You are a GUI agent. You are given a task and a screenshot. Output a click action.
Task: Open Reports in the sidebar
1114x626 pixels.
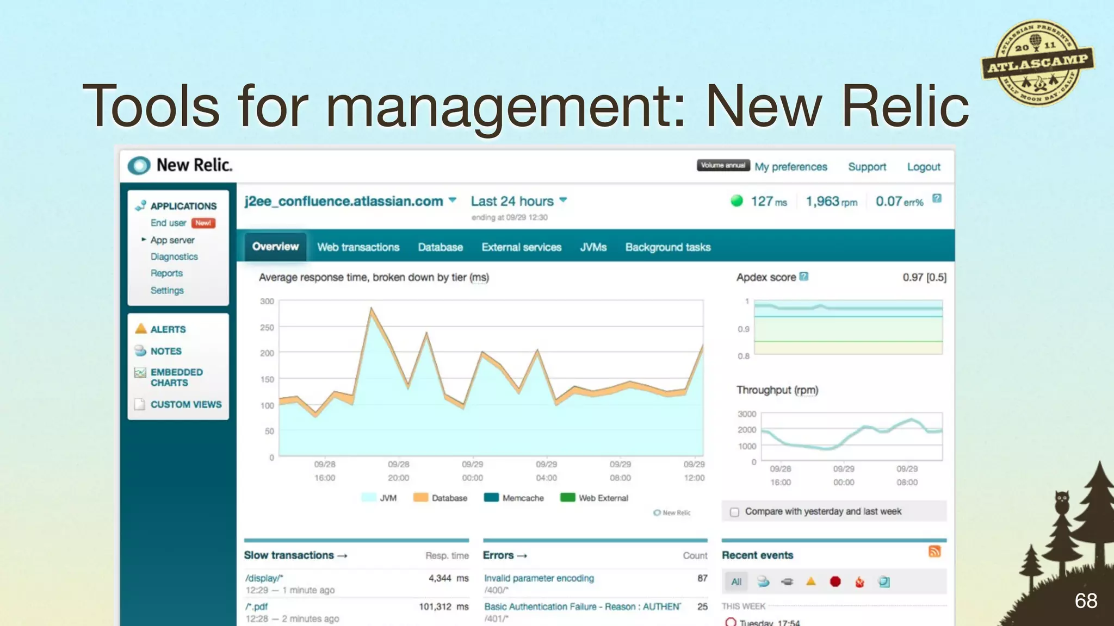(166, 273)
